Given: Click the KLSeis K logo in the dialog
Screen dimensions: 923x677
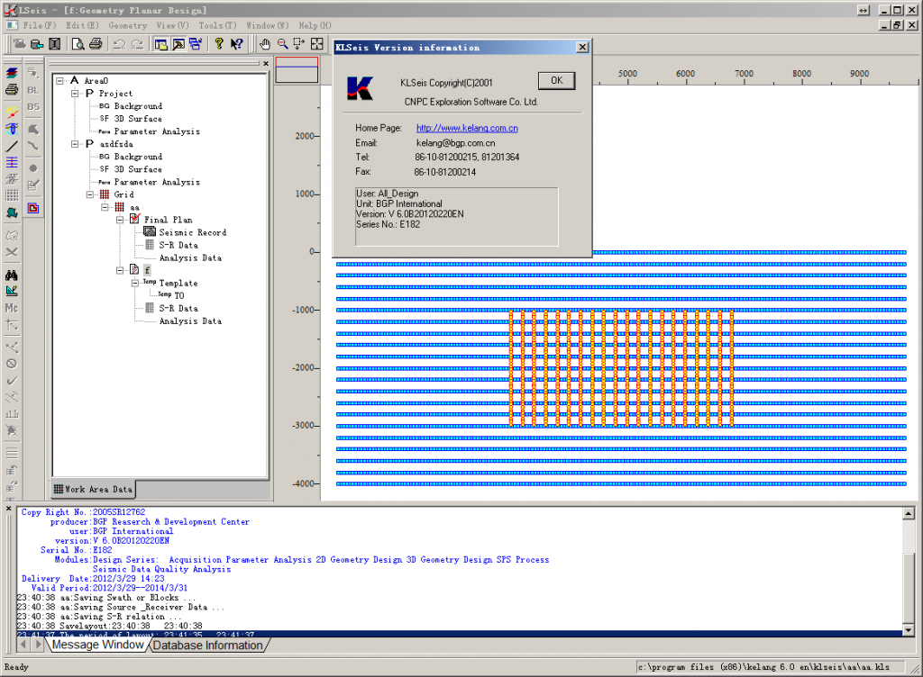Looking at the screenshot, I should [360, 88].
